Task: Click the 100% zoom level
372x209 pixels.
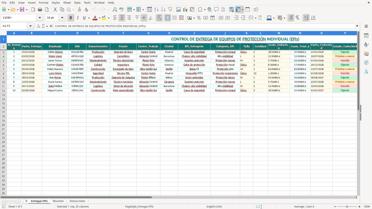Action: [x=367, y=207]
